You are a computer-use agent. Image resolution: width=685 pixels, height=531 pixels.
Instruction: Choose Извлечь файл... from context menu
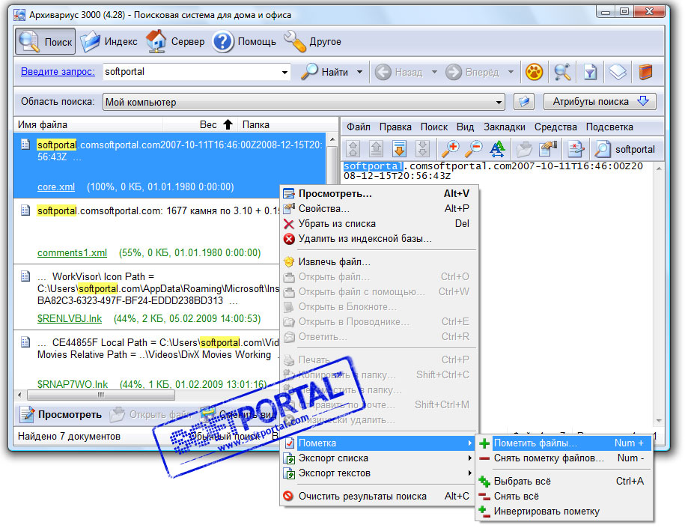[379, 262]
